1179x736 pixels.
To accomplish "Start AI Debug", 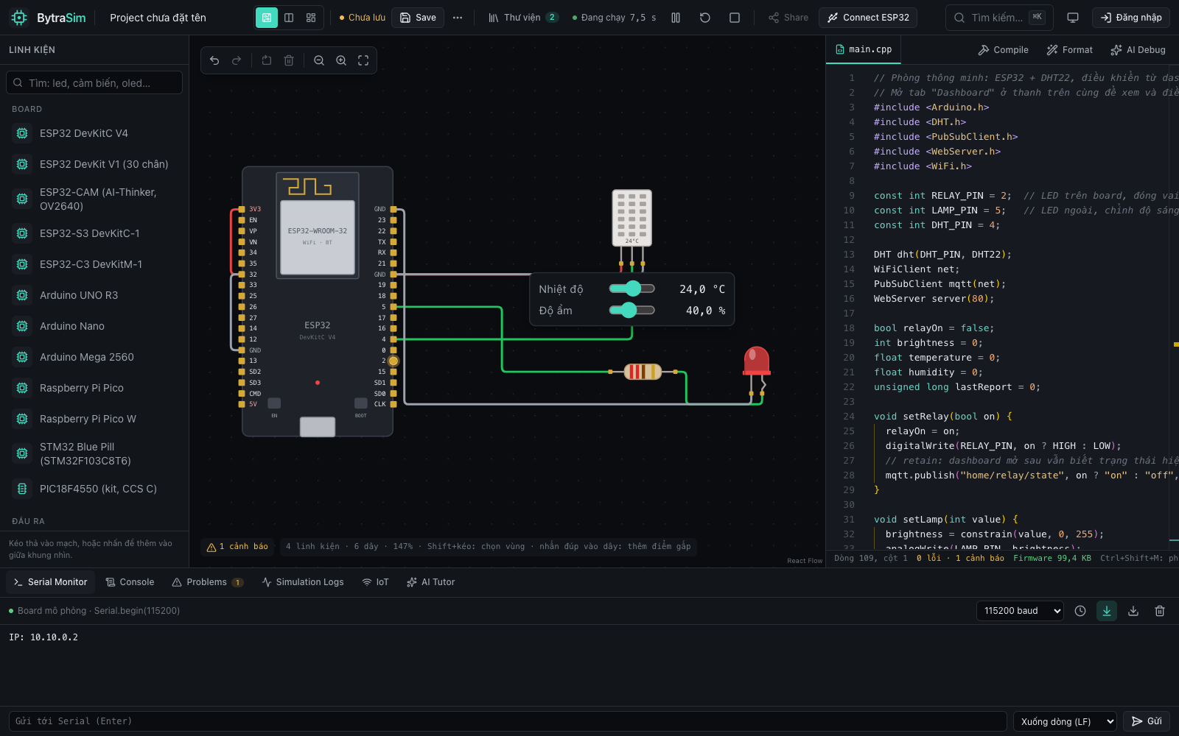I will pos(1138,50).
